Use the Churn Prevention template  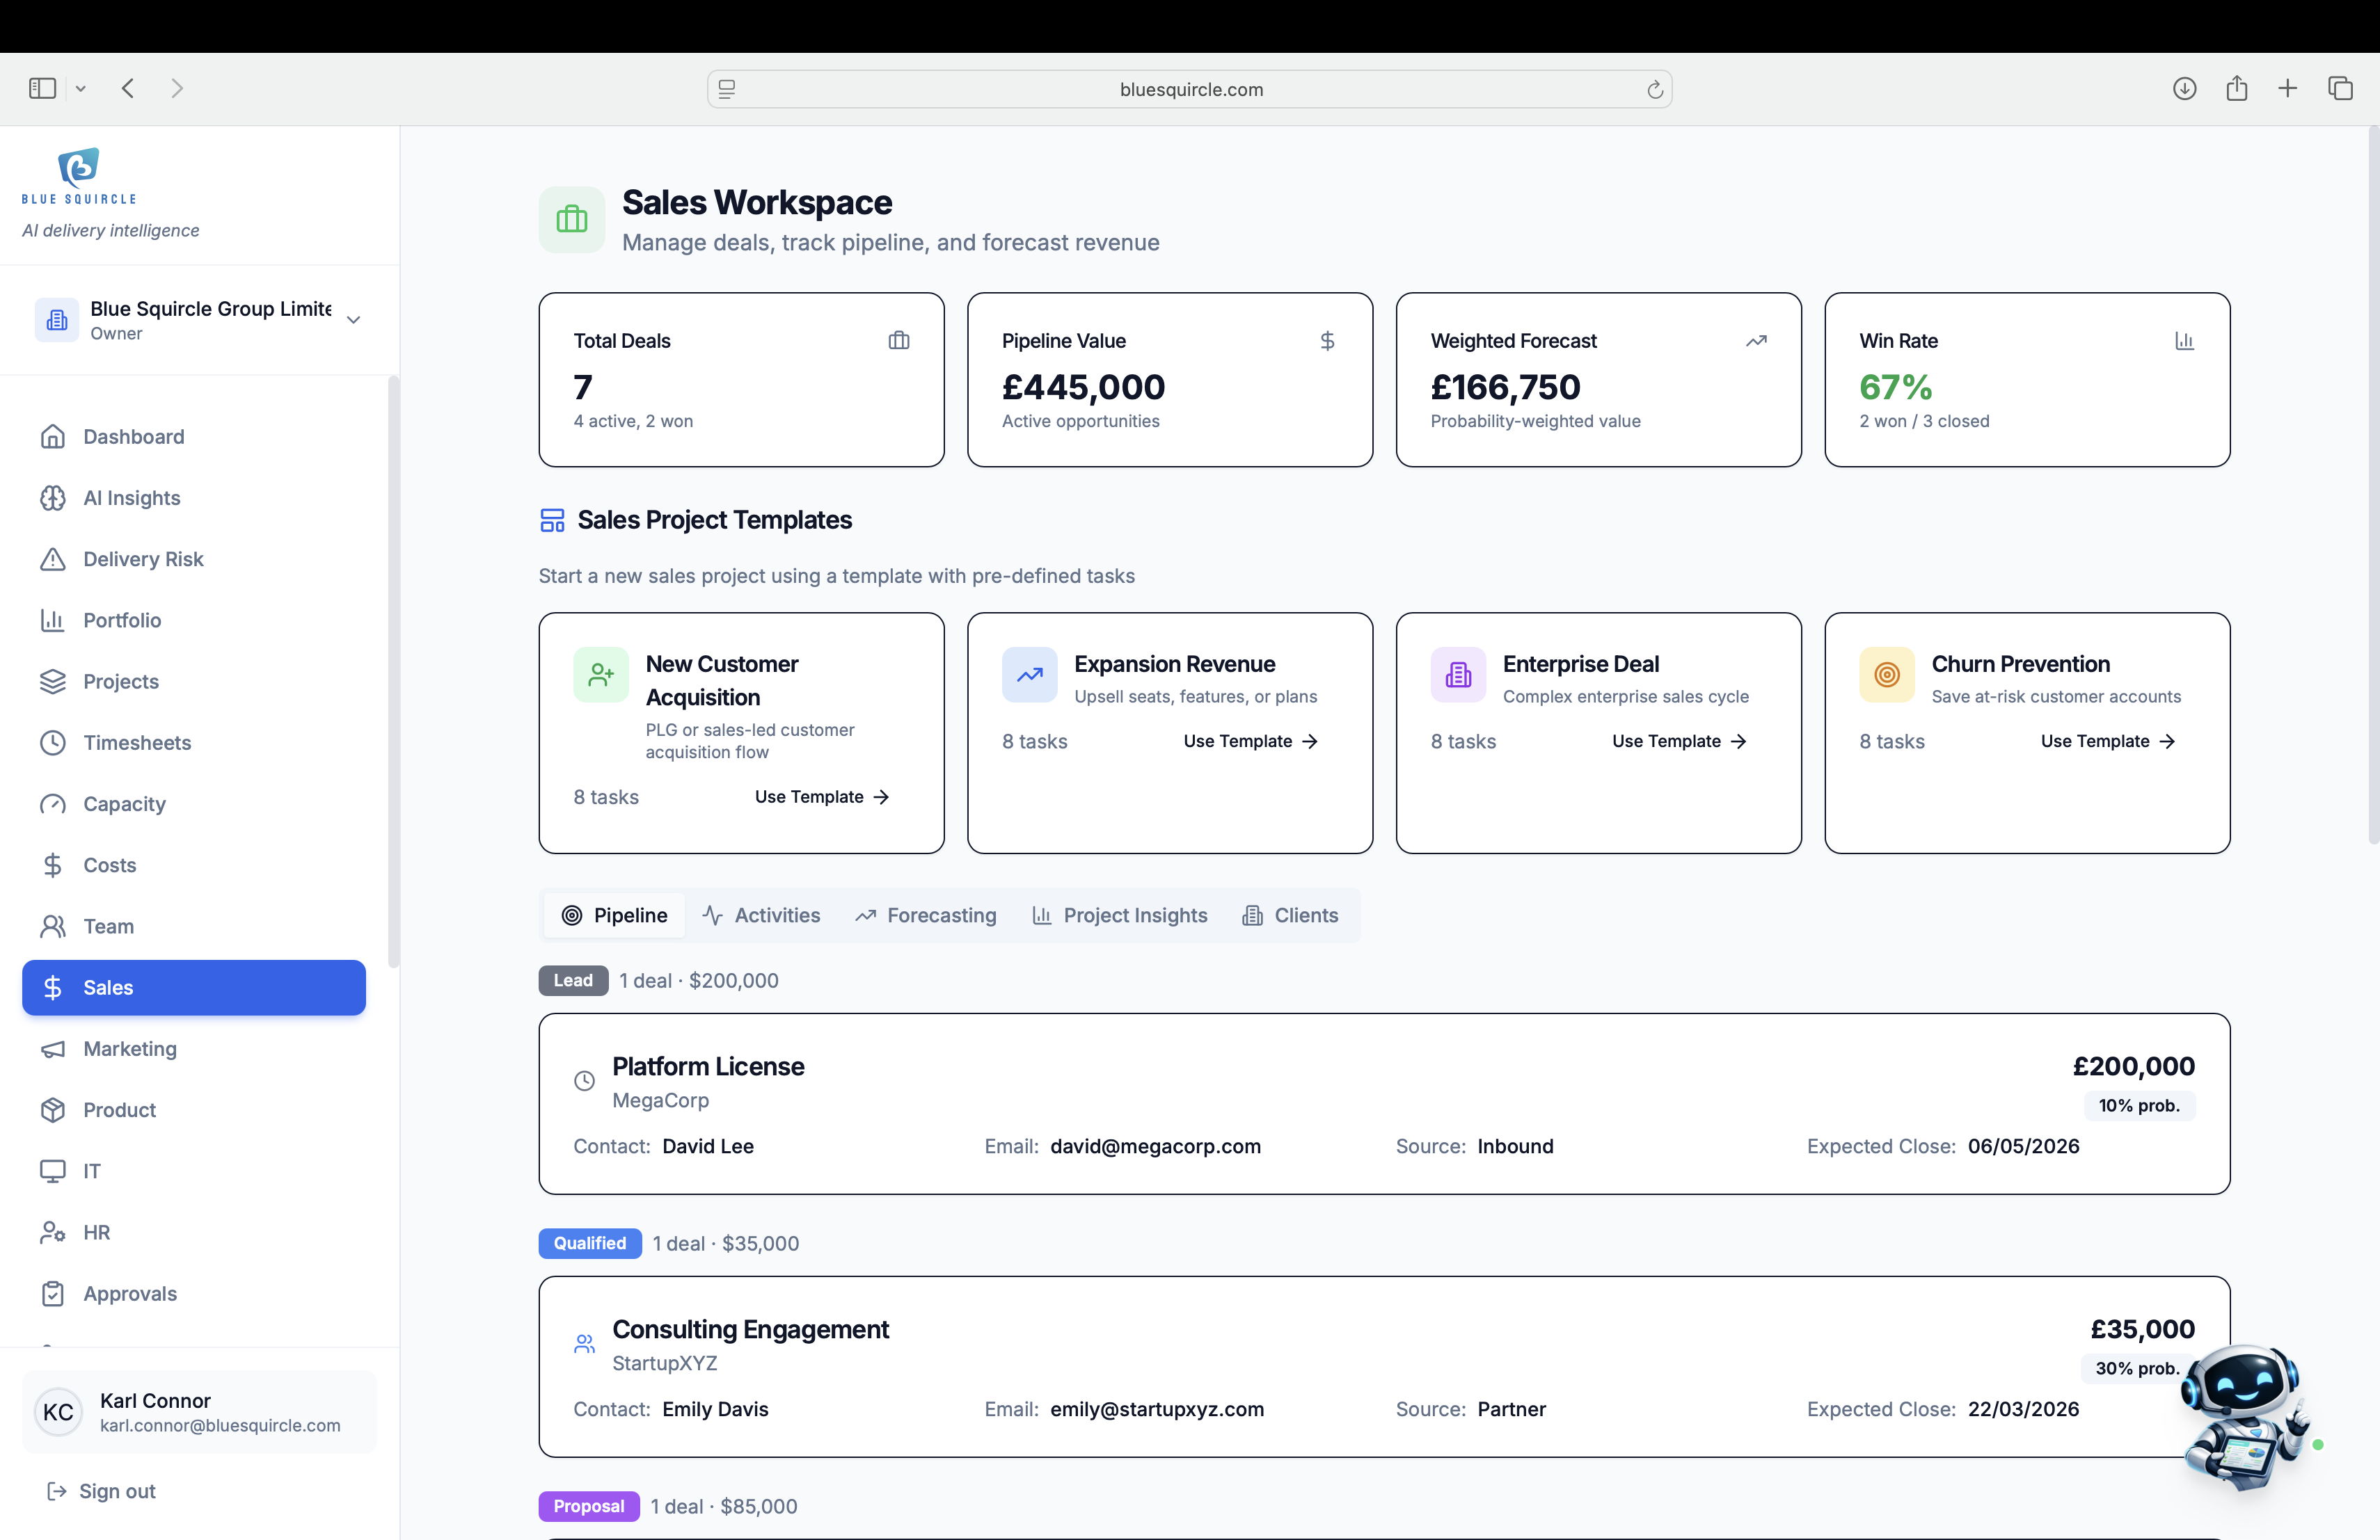2107,741
